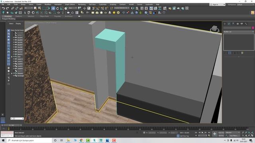This screenshot has height=143, width=255.
Task: Open the Sign In dropdown
Action: tap(217, 4)
